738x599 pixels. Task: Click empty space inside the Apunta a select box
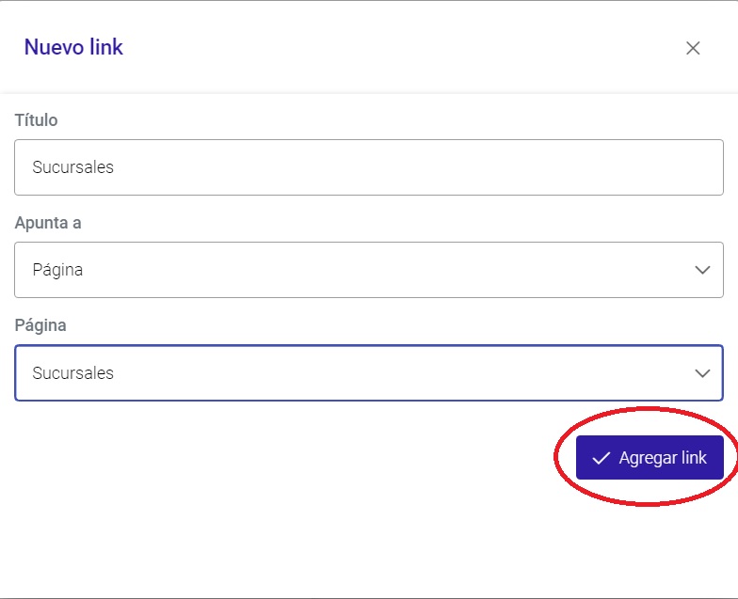(x=377, y=270)
